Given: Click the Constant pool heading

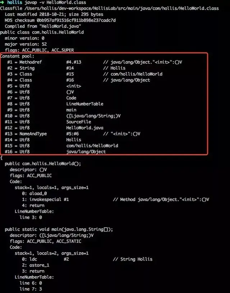Looking at the screenshot, I should (x=17, y=56).
